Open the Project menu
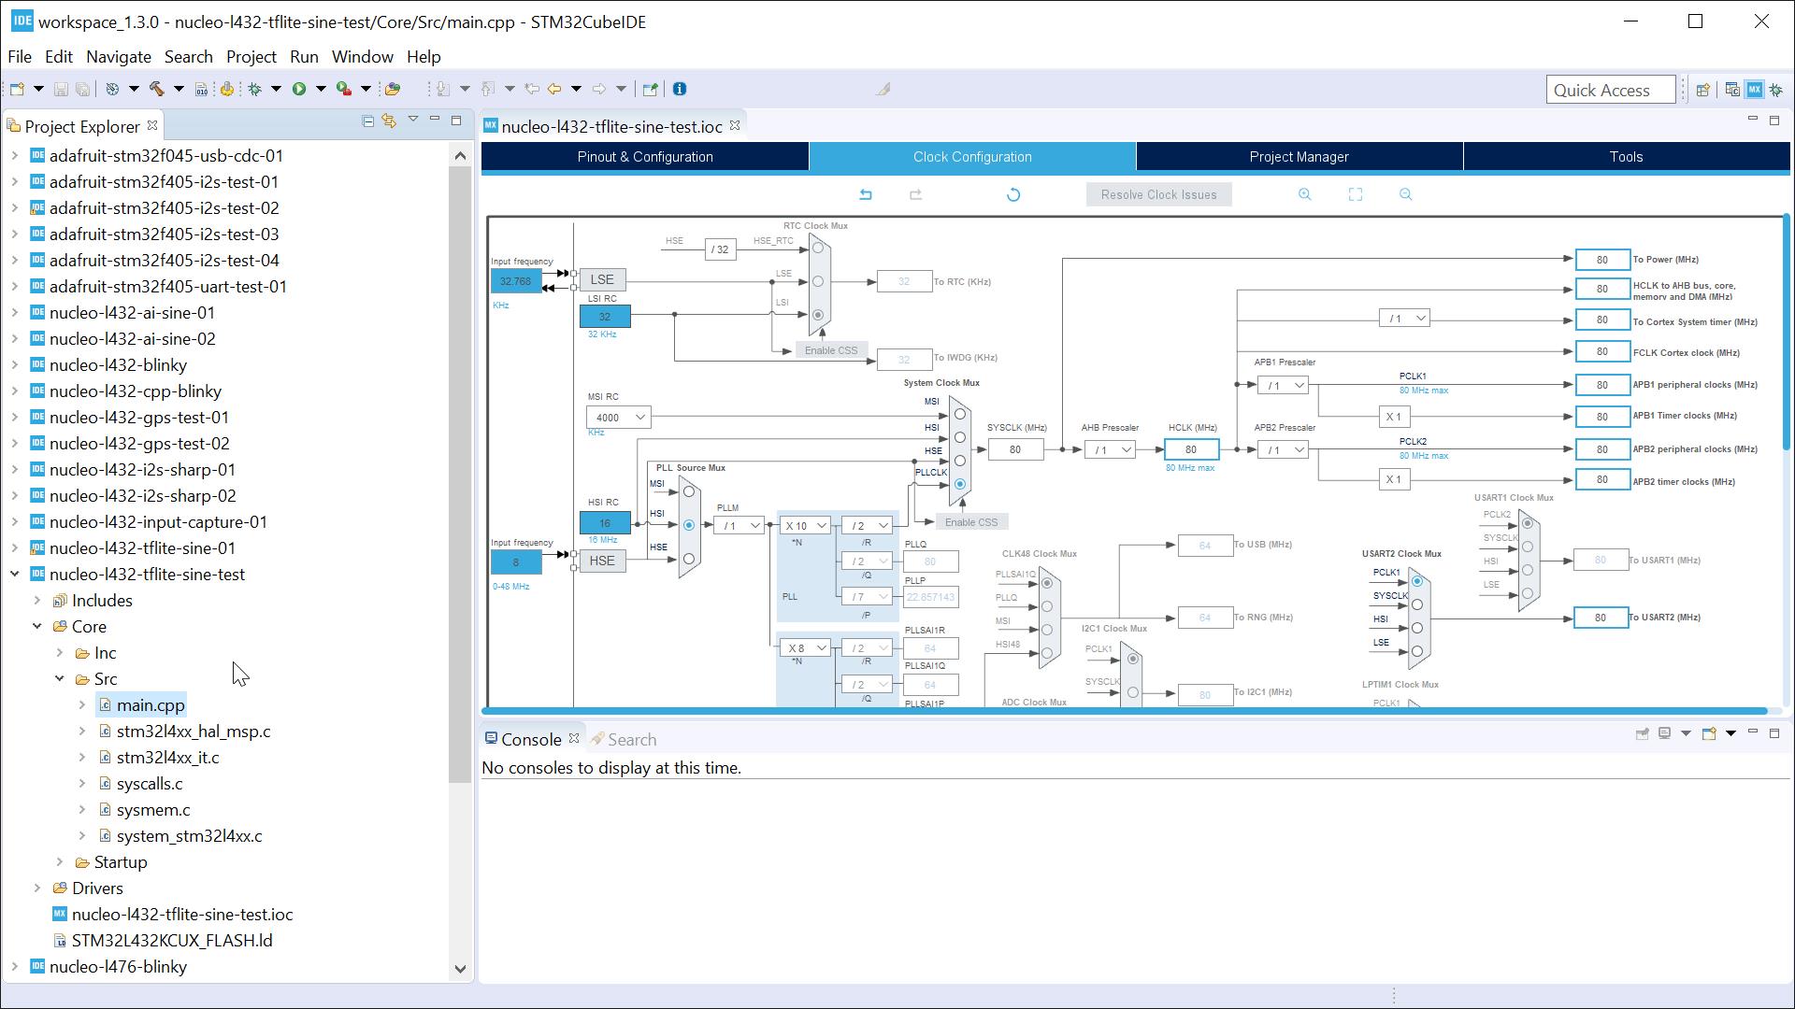Viewport: 1795px width, 1009px height. (251, 57)
